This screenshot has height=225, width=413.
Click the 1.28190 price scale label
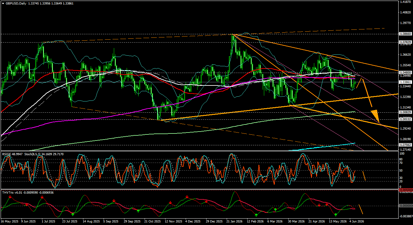pyautogui.click(x=406, y=139)
